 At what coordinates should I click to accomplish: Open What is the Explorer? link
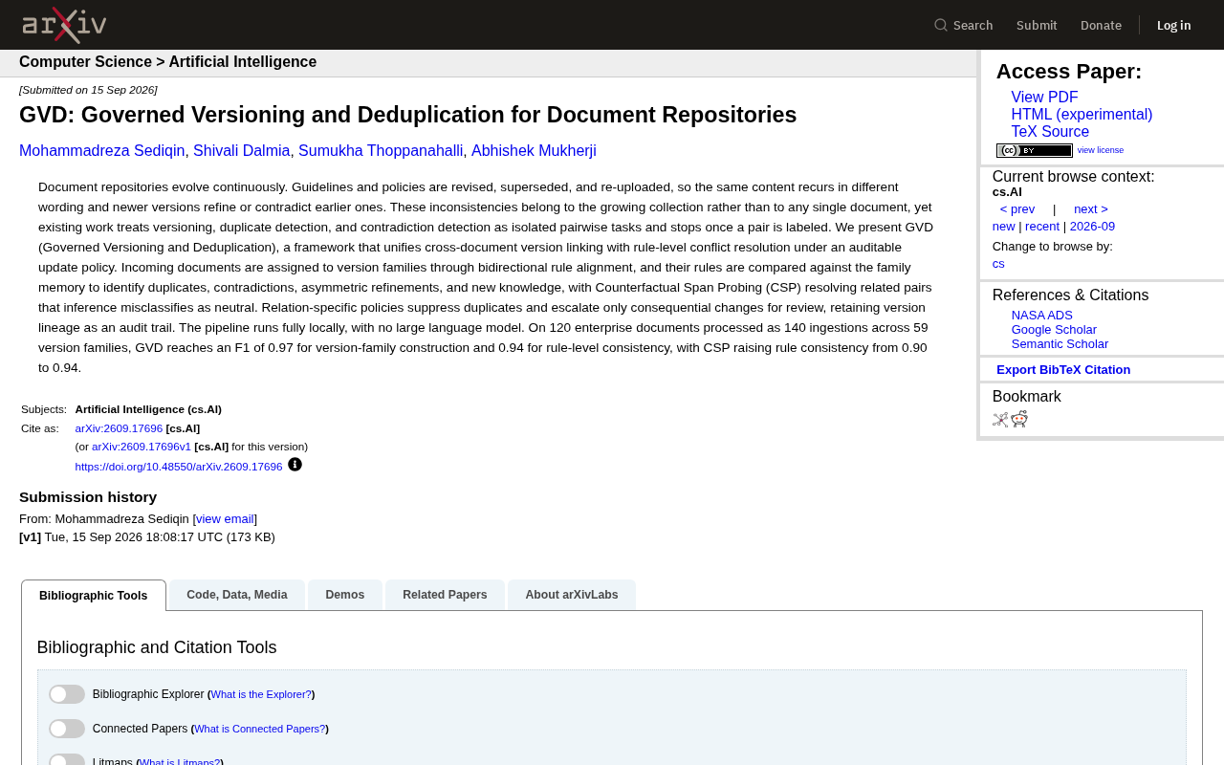(x=261, y=694)
